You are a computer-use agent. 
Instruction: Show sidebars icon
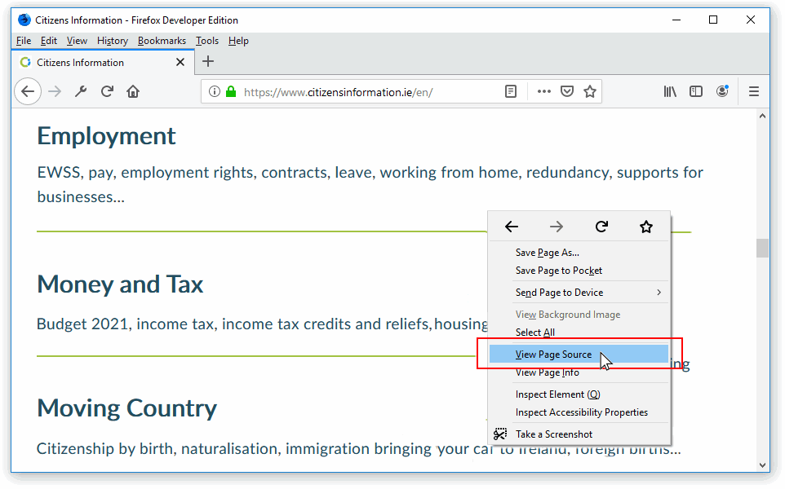pyautogui.click(x=696, y=91)
